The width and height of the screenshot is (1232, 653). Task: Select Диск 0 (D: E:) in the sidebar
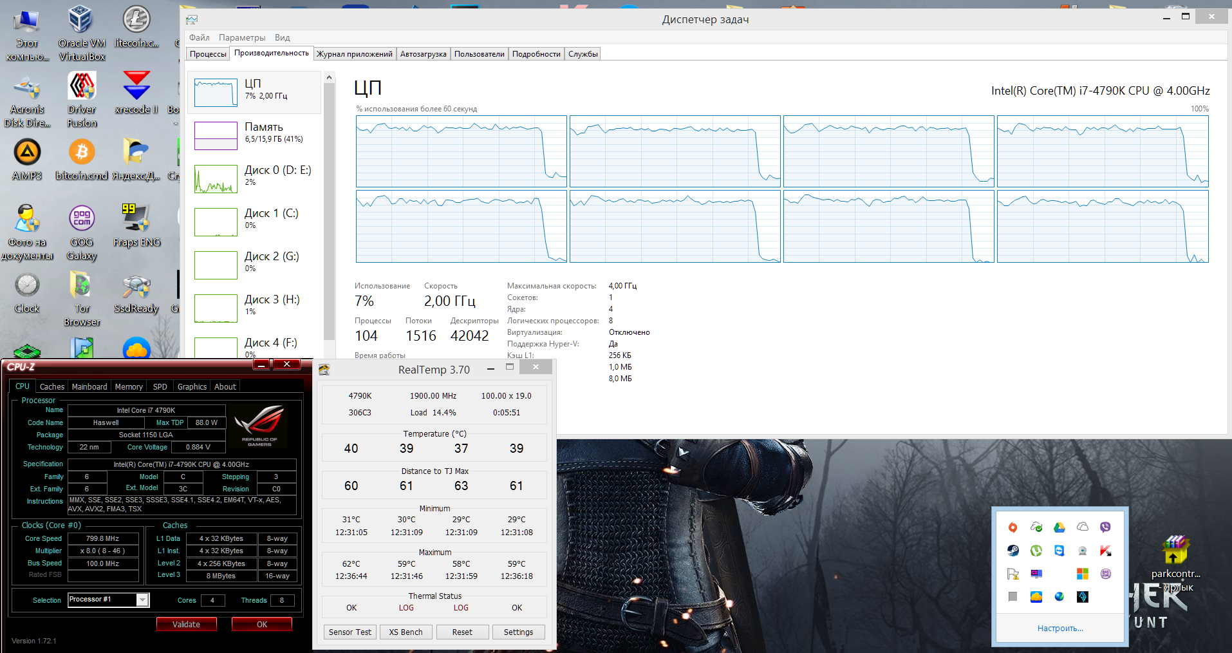(x=254, y=178)
